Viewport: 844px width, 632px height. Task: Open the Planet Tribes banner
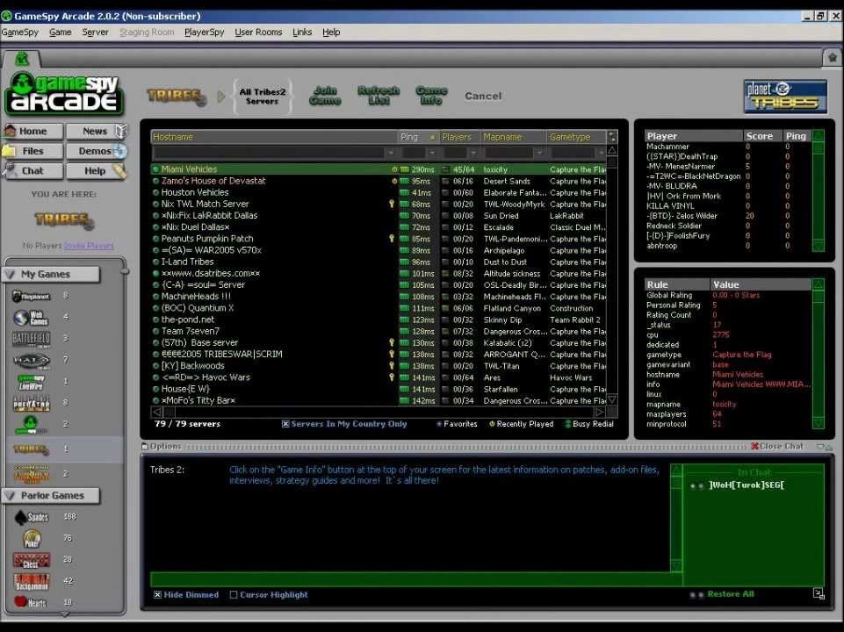(785, 97)
